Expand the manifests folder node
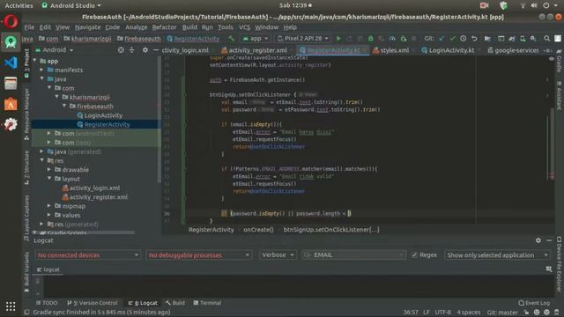Image resolution: width=564 pixels, height=317 pixels. click(42, 70)
